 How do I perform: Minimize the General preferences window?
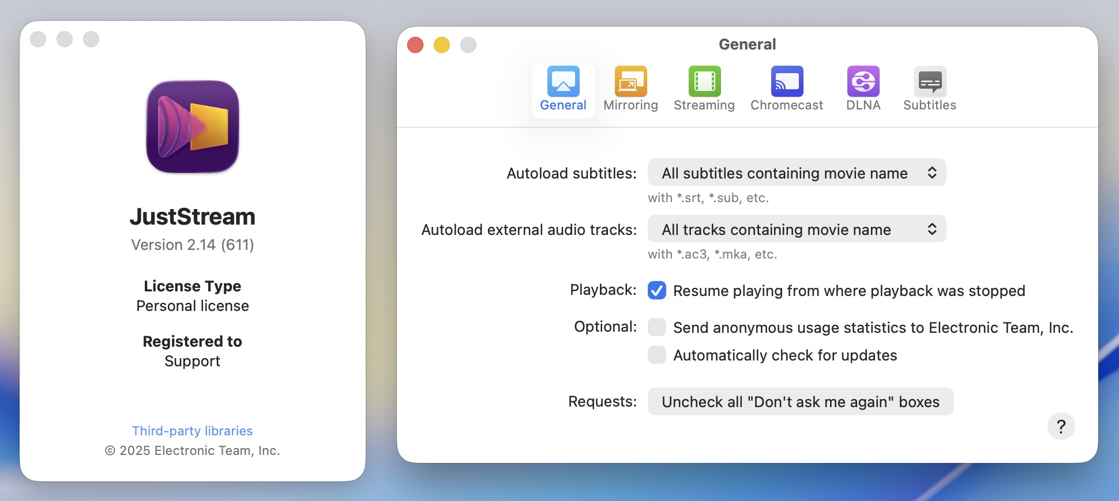(442, 45)
